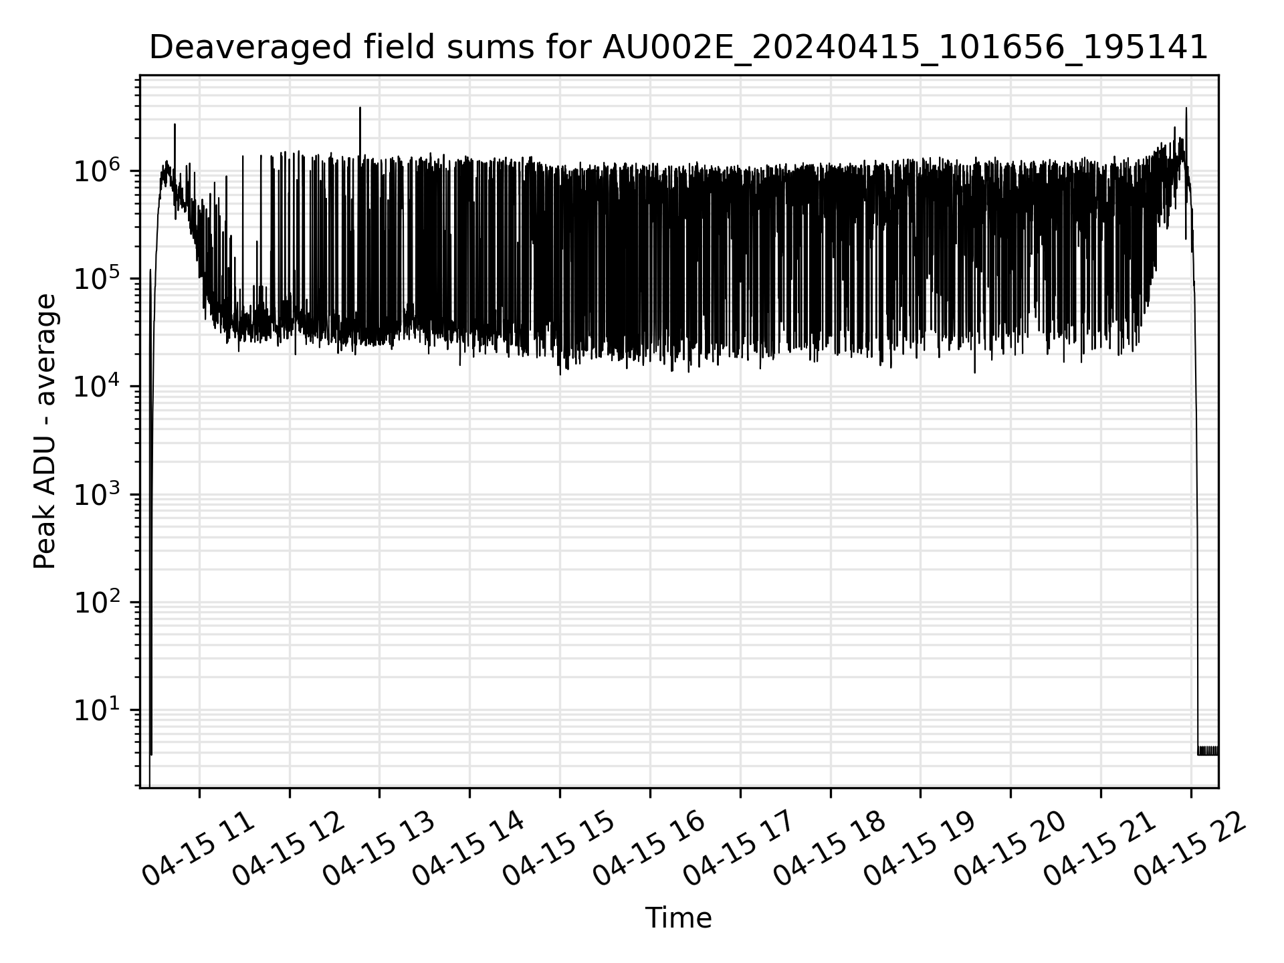This screenshot has height=963, width=1284.
Task: Click the x tick label '04-15 14'
Action: coord(469,849)
